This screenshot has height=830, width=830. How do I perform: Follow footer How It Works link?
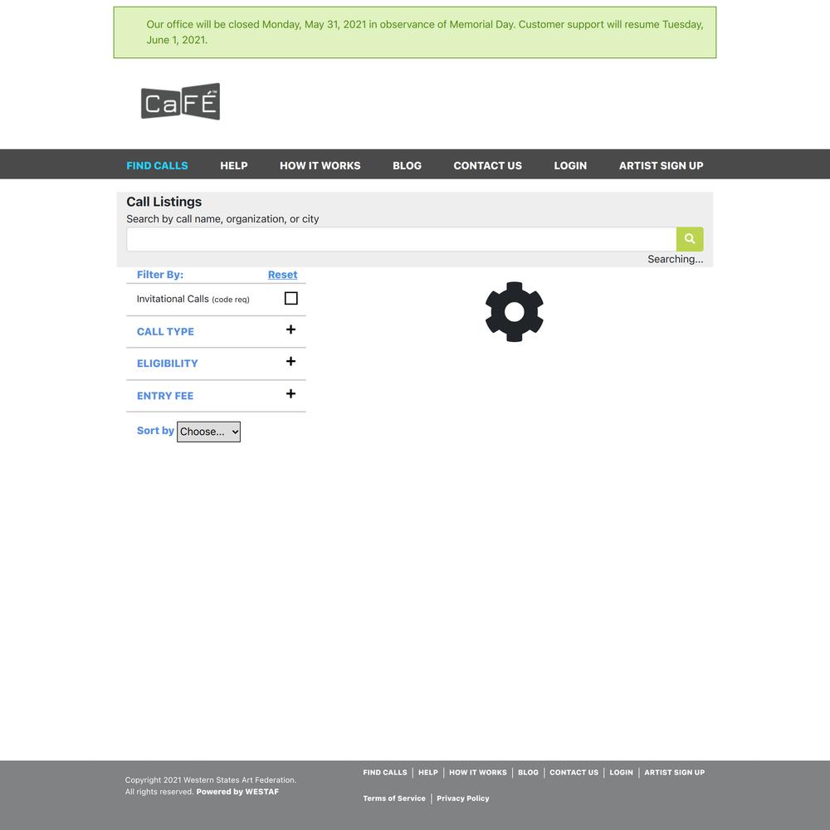(x=477, y=772)
